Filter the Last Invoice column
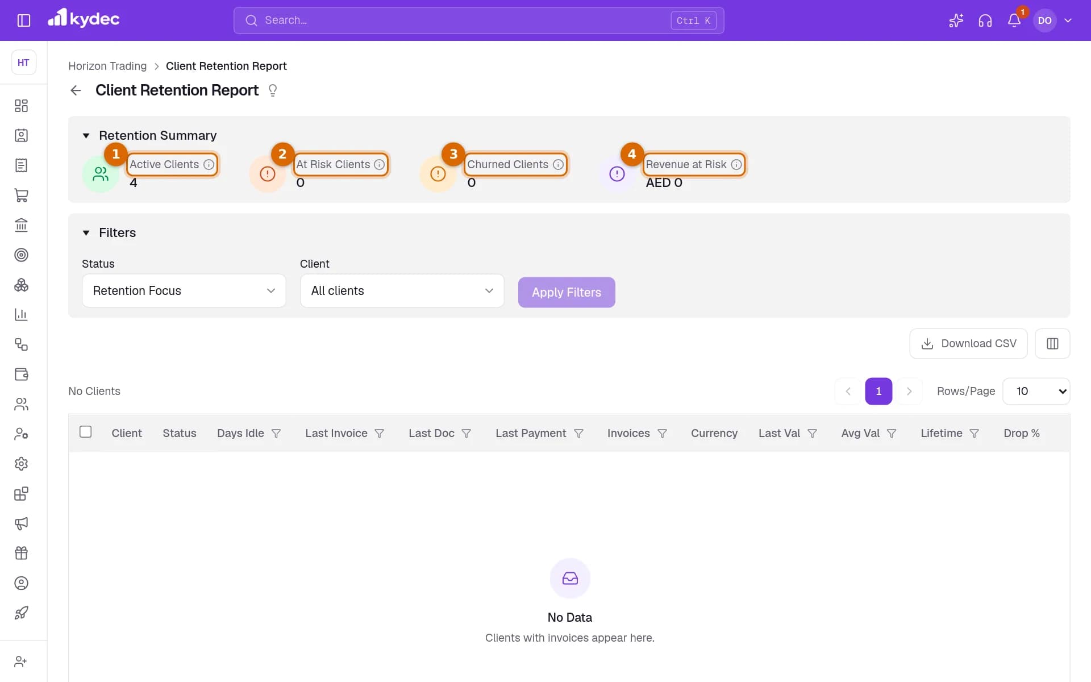Viewport: 1091px width, 682px height. tap(380, 434)
